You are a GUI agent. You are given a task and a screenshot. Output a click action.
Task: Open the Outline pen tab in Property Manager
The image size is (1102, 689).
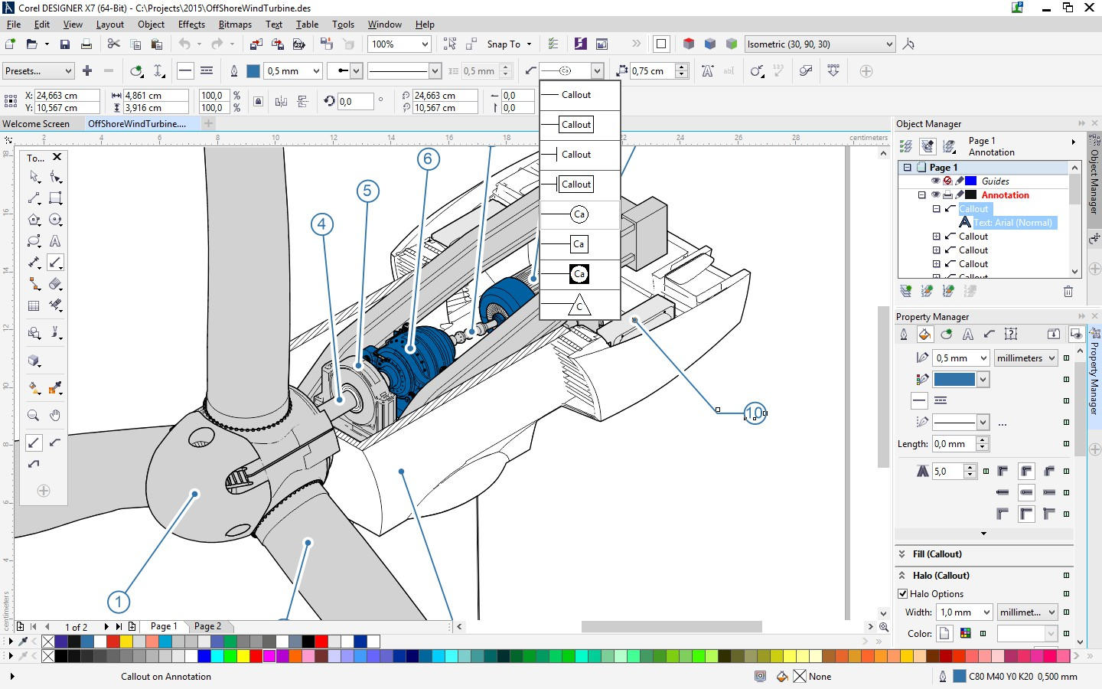pos(904,335)
